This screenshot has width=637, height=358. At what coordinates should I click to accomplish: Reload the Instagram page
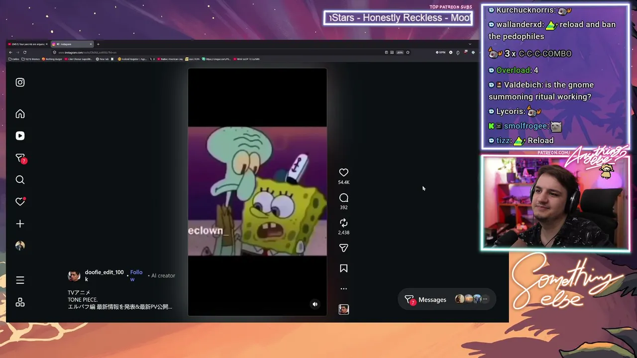(x=24, y=52)
